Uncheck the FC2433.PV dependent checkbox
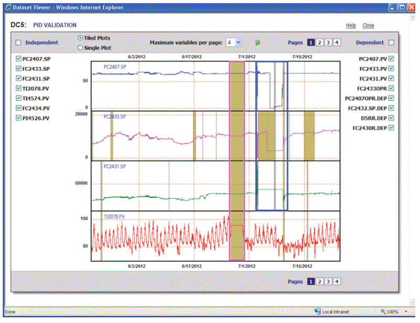 (x=391, y=69)
